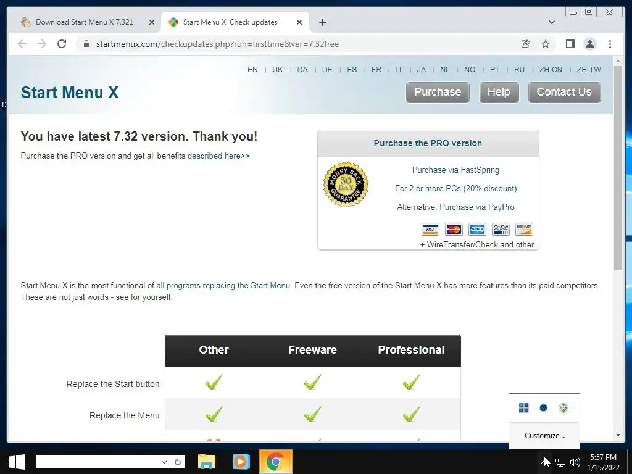Open the Windows Start button

click(16, 462)
